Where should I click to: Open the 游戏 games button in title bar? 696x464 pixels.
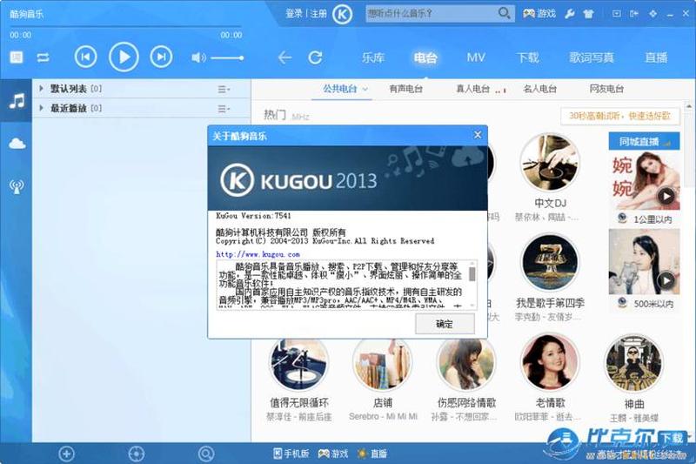539,14
